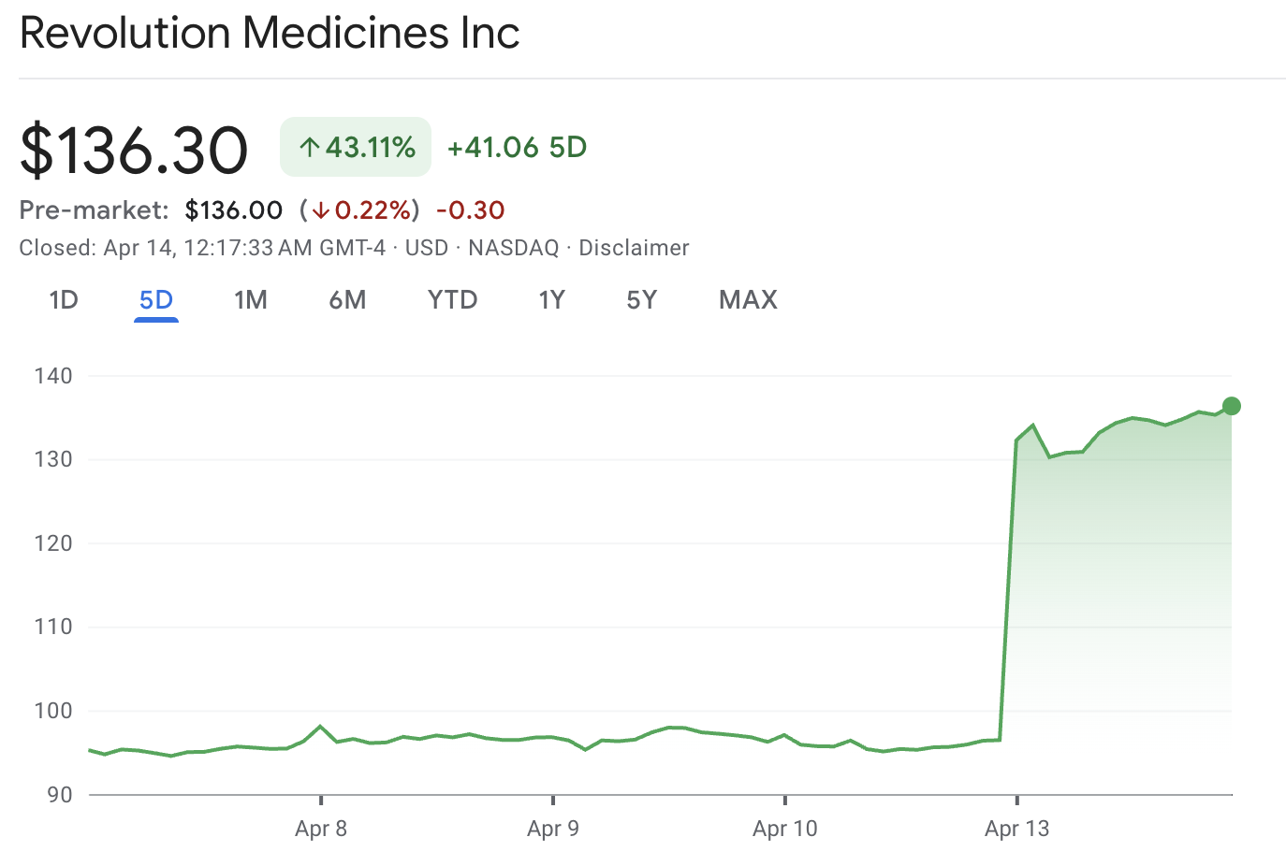This screenshot has width=1286, height=866.
Task: Click the pre-market price $136.00
Action: pos(233,209)
